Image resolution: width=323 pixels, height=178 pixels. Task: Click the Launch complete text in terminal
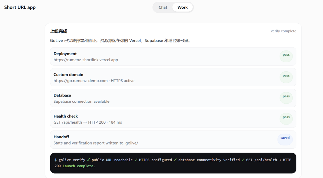pos(79,166)
